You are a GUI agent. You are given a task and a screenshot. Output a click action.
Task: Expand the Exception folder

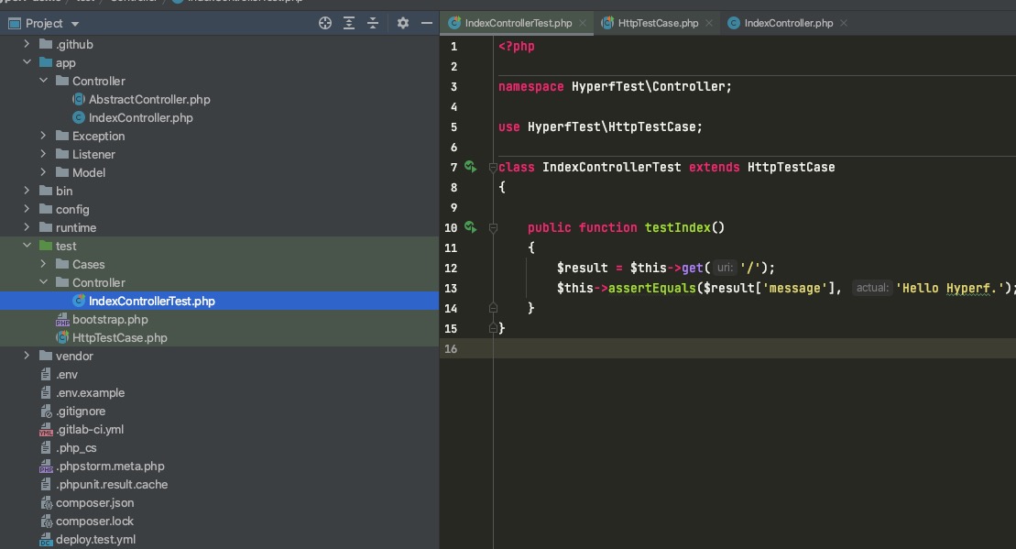(43, 136)
